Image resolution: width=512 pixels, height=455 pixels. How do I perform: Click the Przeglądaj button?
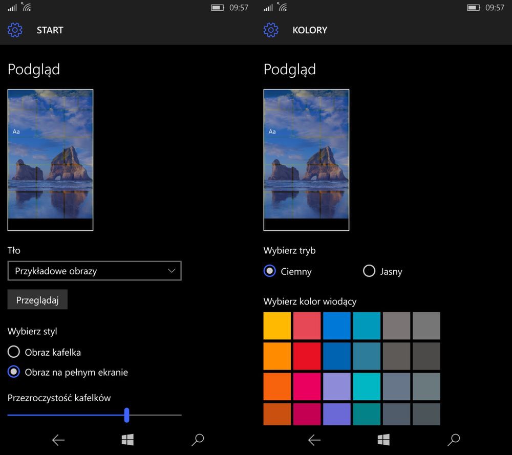[x=37, y=299]
